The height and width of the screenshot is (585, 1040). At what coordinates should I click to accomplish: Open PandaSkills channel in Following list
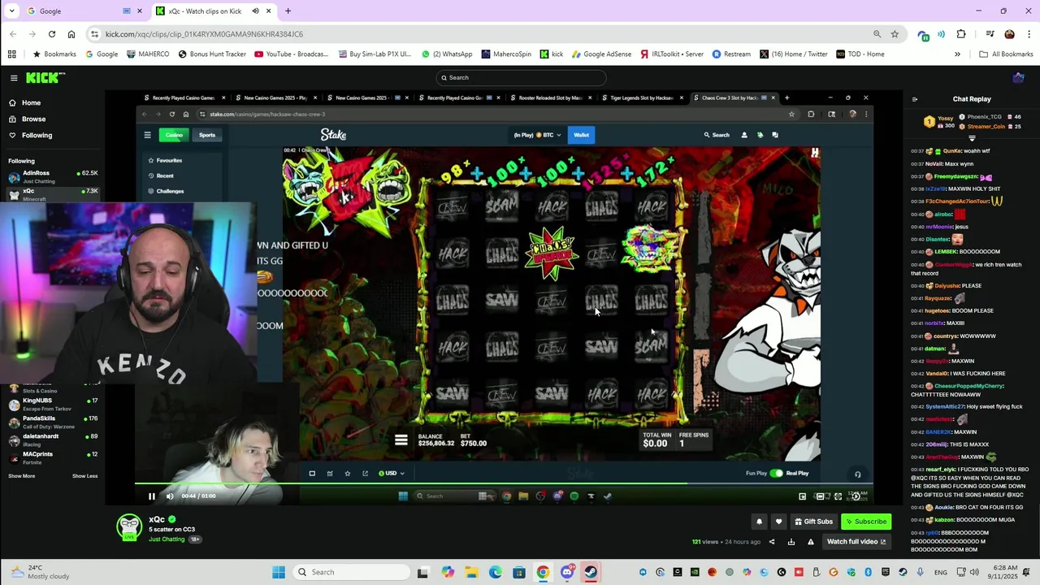53,421
